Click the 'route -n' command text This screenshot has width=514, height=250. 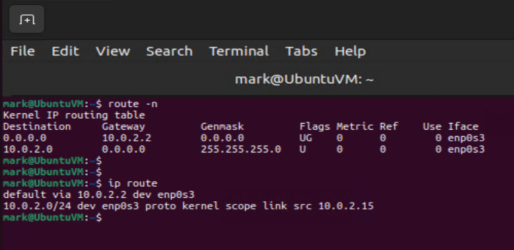132,104
